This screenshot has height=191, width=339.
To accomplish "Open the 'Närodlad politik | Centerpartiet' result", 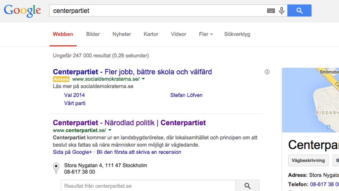I will 129,123.
